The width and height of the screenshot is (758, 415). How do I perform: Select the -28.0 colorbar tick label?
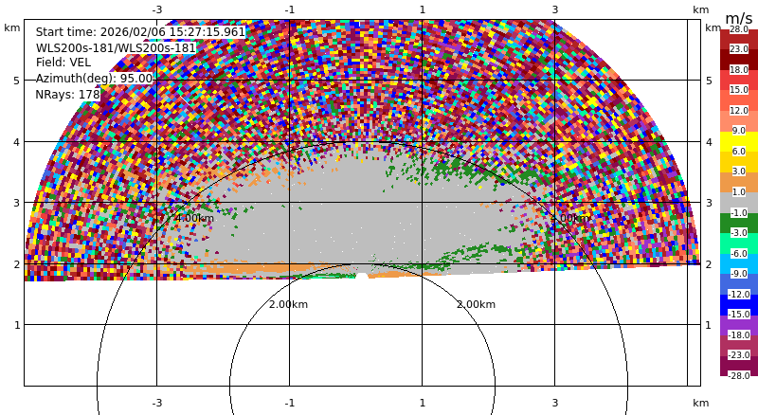click(x=739, y=376)
